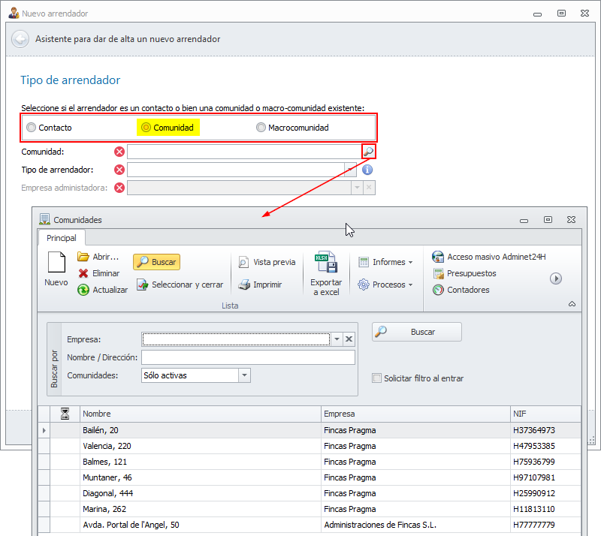The image size is (601, 536).
Task: Click the Nombre / Dirección input field
Action: tap(248, 357)
